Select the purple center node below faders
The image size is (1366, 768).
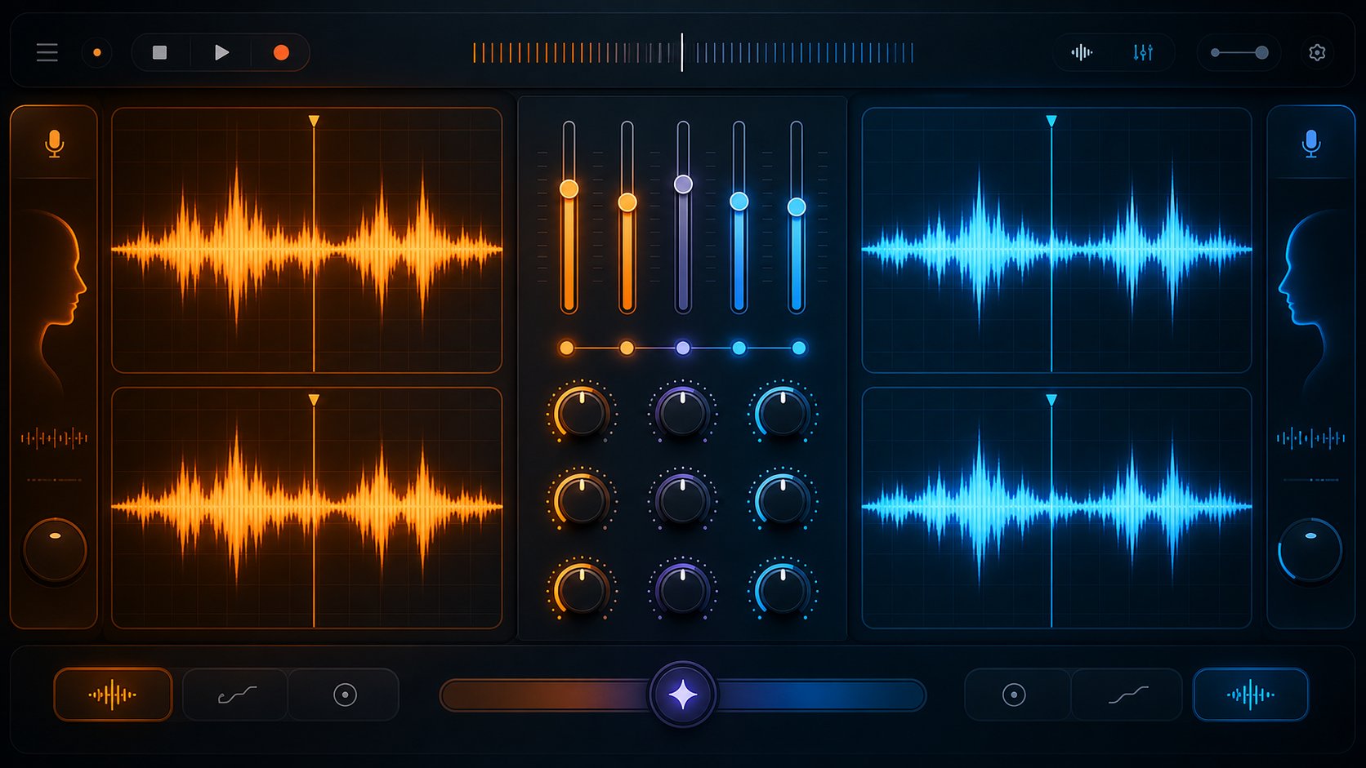click(x=683, y=348)
